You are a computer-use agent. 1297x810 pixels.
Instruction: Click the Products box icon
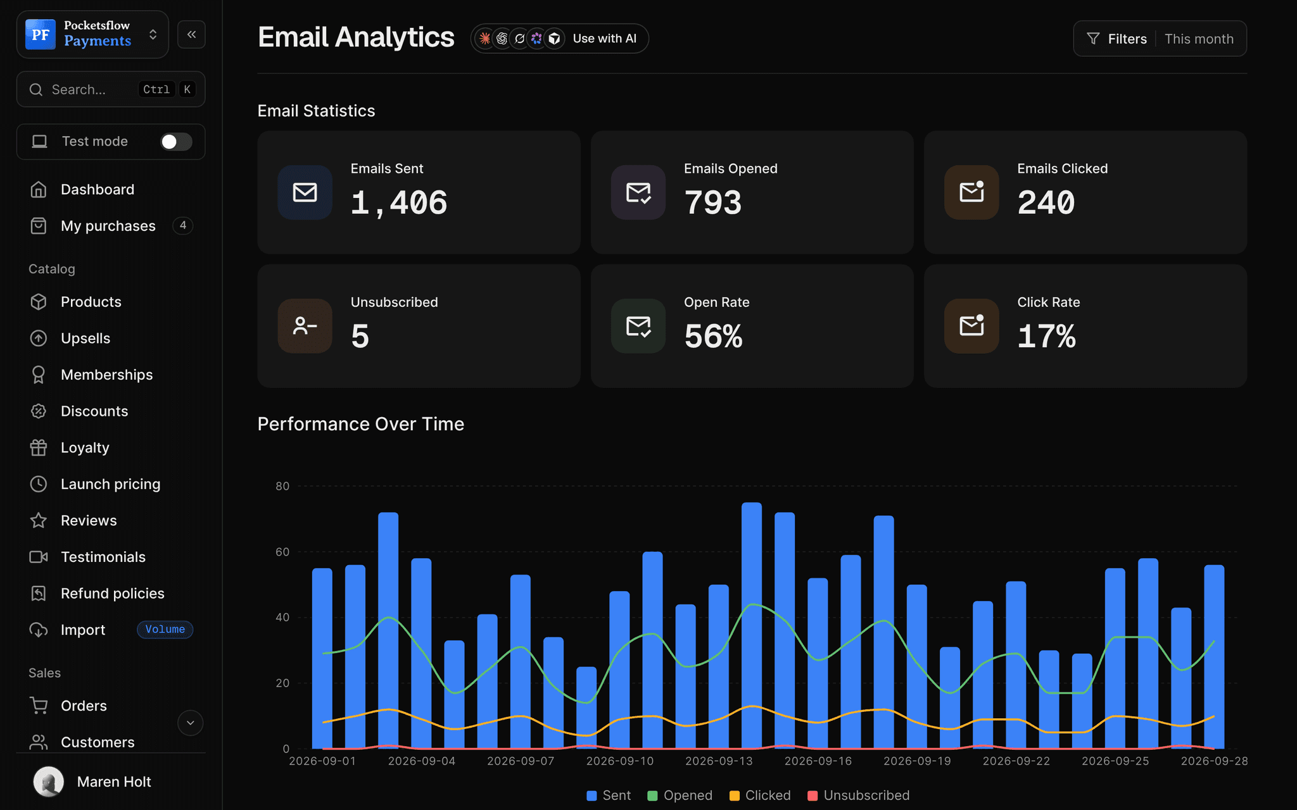click(39, 302)
